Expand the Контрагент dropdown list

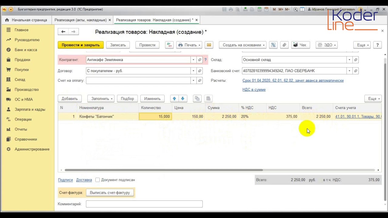tap(193, 60)
